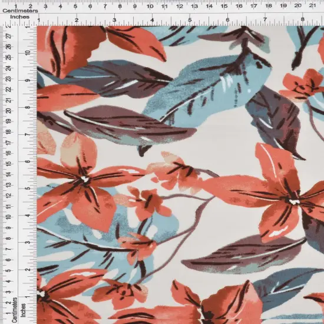Click the 3 mark on the left inches ruler

pos(28,242)
